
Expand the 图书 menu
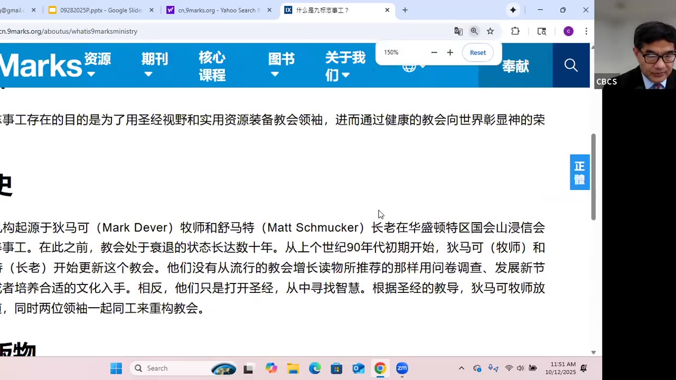pyautogui.click(x=281, y=64)
